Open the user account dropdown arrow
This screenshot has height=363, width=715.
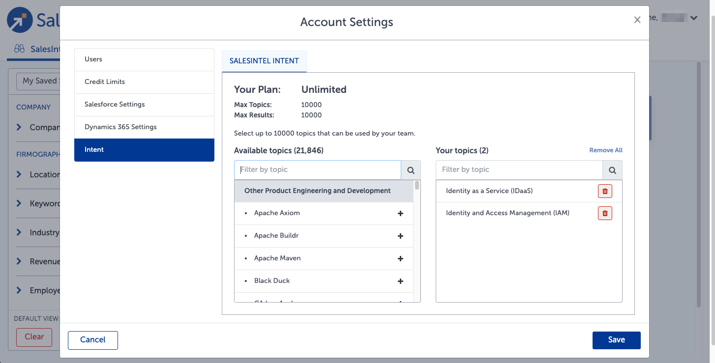pos(694,18)
